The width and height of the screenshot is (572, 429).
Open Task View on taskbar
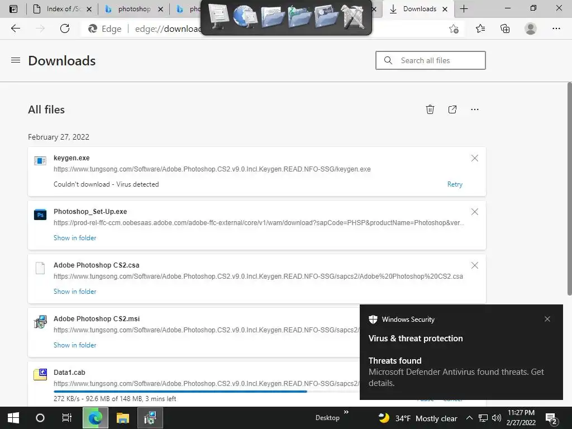point(67,418)
